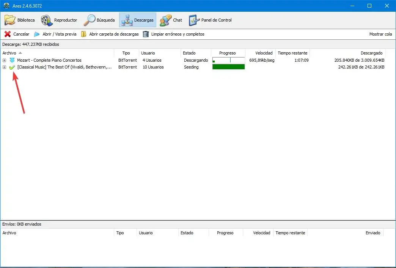
Task: Click the green checkmark beside Classical Music
Action: point(12,67)
